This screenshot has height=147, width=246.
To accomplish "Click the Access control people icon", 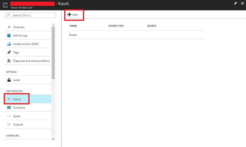I will pyautogui.click(x=9, y=44).
